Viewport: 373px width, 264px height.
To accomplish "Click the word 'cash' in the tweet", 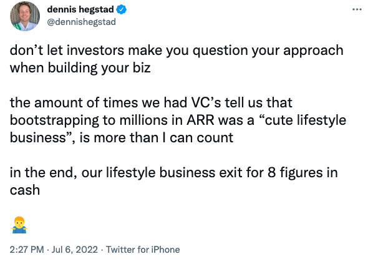I will (25, 190).
